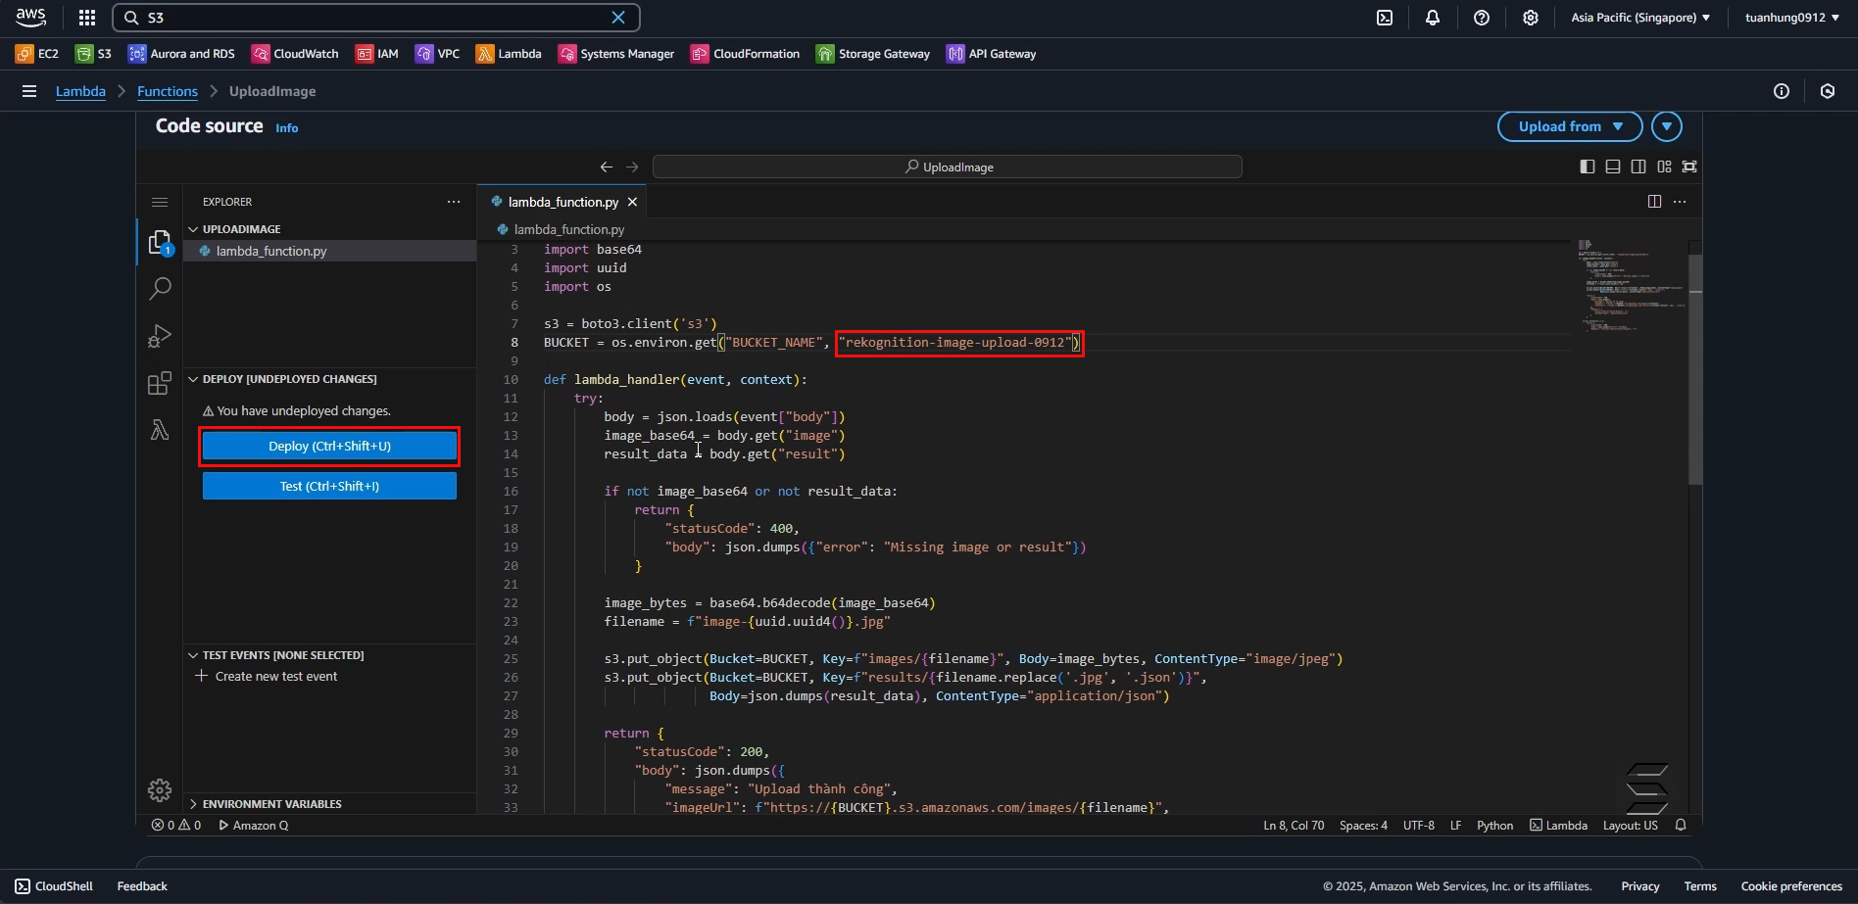Image resolution: width=1858 pixels, height=904 pixels.
Task: Open Explorer more actions ellipsis
Action: pyautogui.click(x=454, y=202)
